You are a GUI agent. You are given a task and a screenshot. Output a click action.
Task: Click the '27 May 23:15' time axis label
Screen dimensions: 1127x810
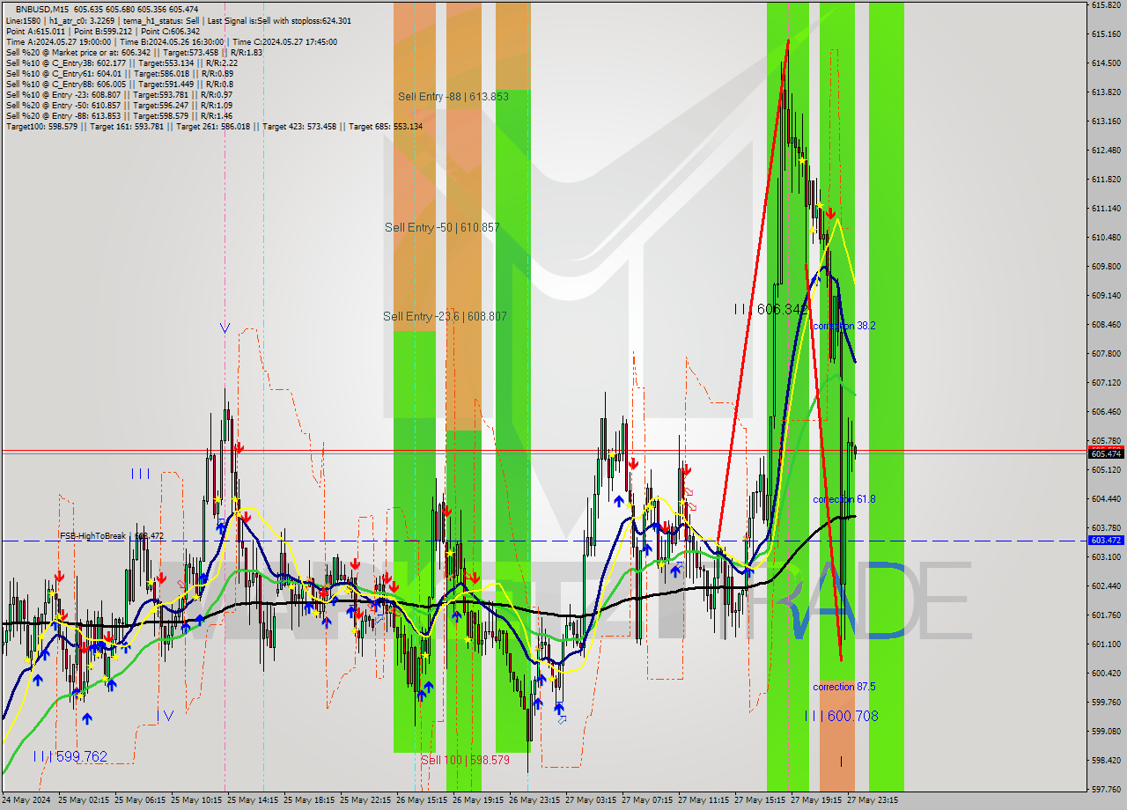click(x=873, y=800)
